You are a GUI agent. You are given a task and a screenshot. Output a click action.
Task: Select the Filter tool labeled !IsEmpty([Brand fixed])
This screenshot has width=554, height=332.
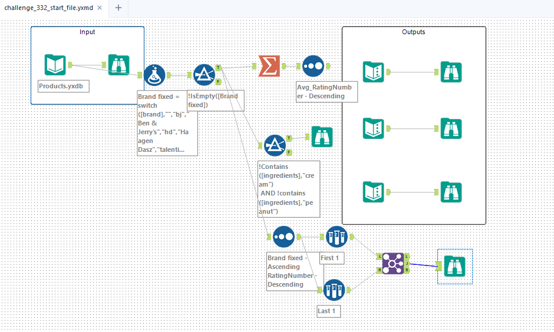tap(205, 75)
